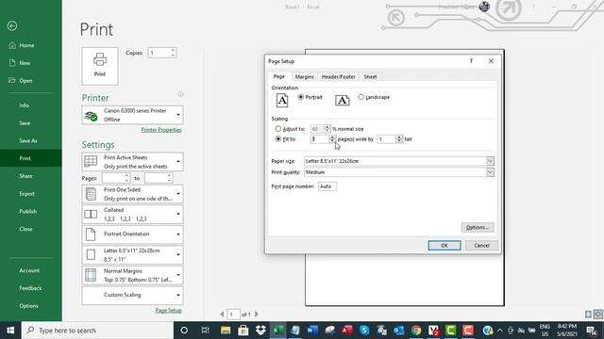Choose the Adjust to scaling option
Viewport: 604px width, 339px height.
point(278,129)
